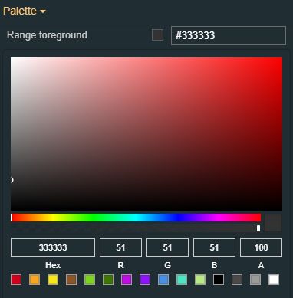Select the blue preset color swatch
Viewport: 293px width, 298px height.
pos(163,280)
